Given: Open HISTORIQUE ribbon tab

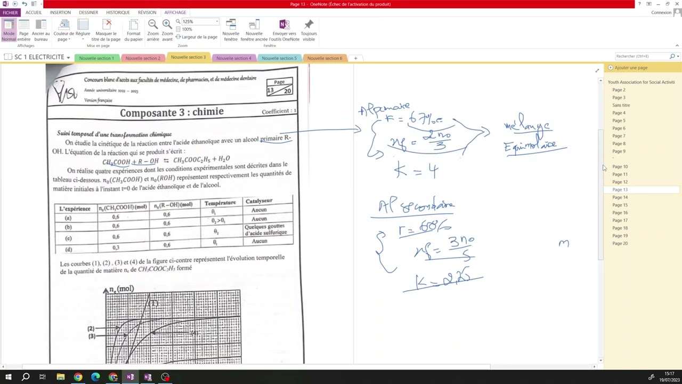Looking at the screenshot, I should pyautogui.click(x=118, y=12).
